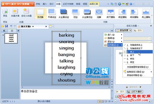
Task: Expand the transition gallery with the side arrow
Action: 152,15
